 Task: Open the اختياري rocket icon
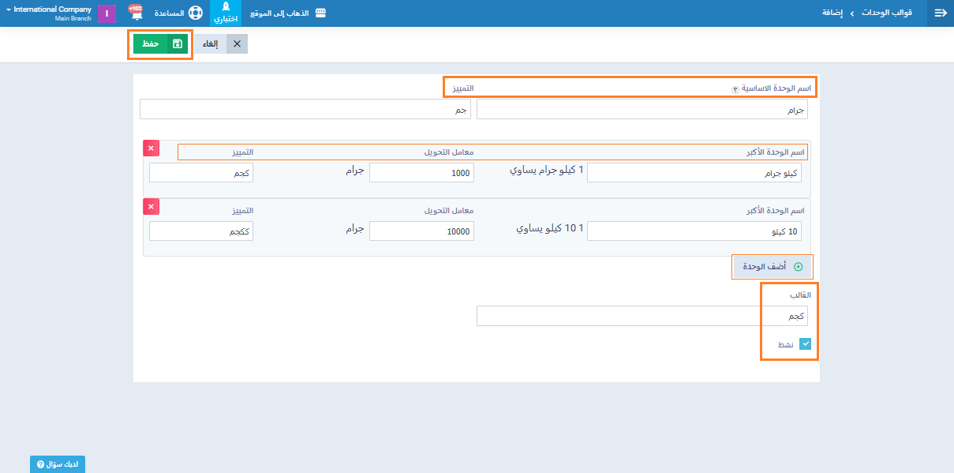[x=226, y=9]
